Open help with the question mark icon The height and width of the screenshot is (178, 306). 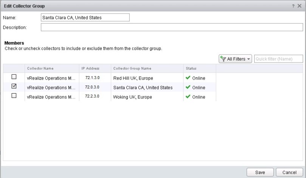(x=293, y=6)
